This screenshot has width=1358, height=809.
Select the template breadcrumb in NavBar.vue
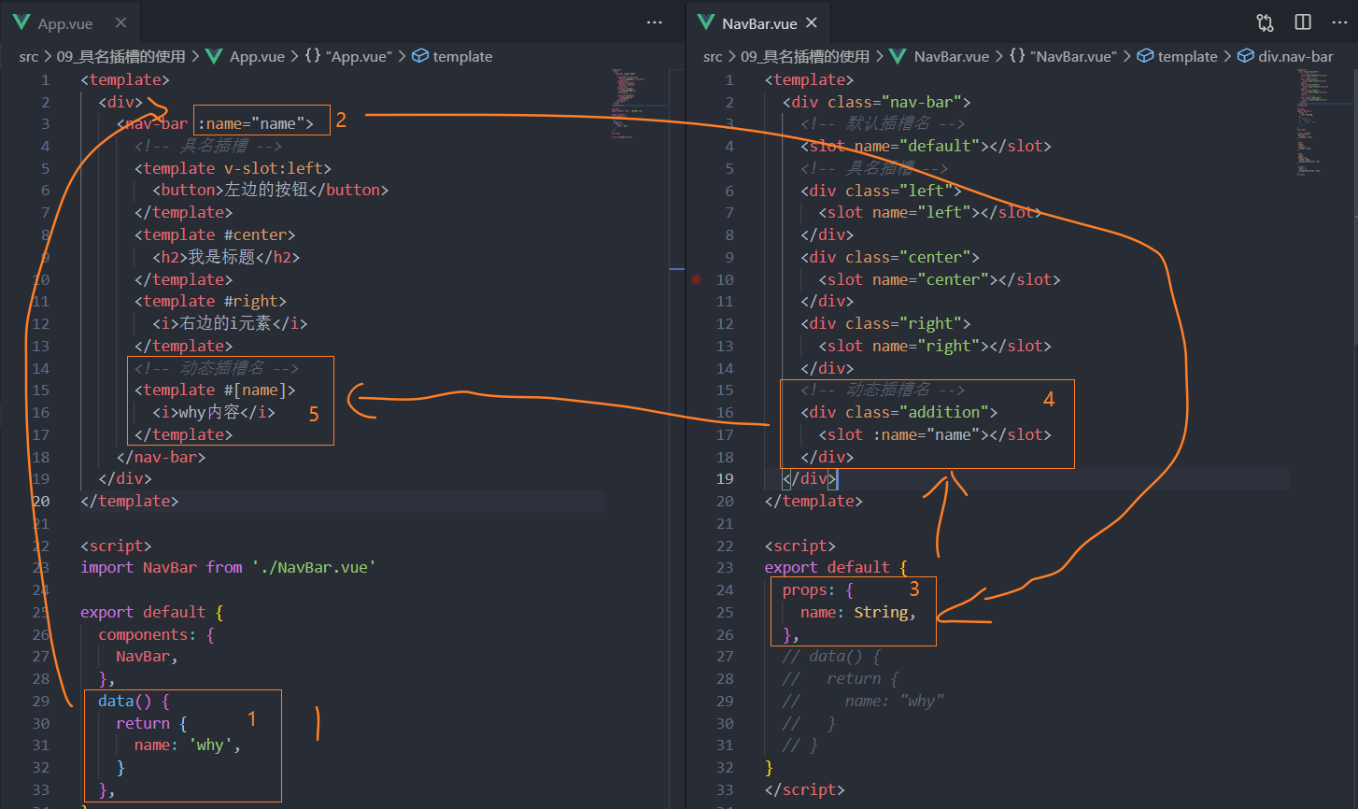(x=1187, y=56)
